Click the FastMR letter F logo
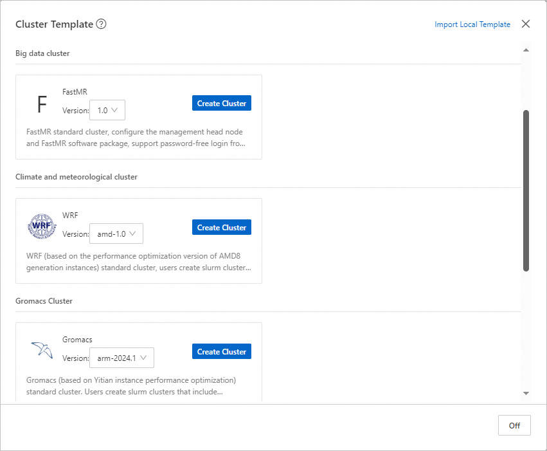 (x=42, y=104)
